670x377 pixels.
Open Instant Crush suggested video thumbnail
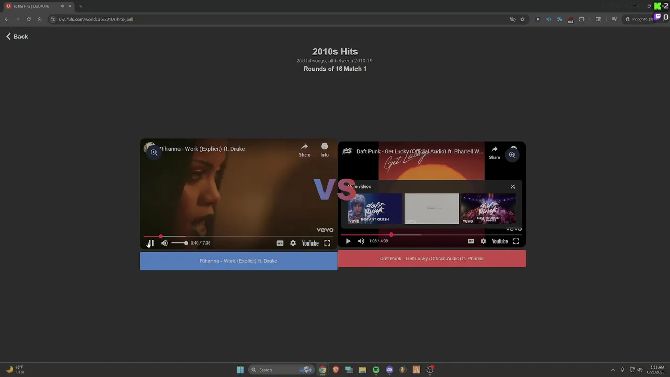(375, 208)
